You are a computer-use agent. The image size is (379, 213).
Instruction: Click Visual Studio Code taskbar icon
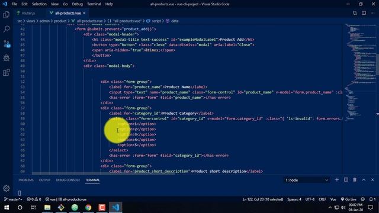(x=115, y=208)
